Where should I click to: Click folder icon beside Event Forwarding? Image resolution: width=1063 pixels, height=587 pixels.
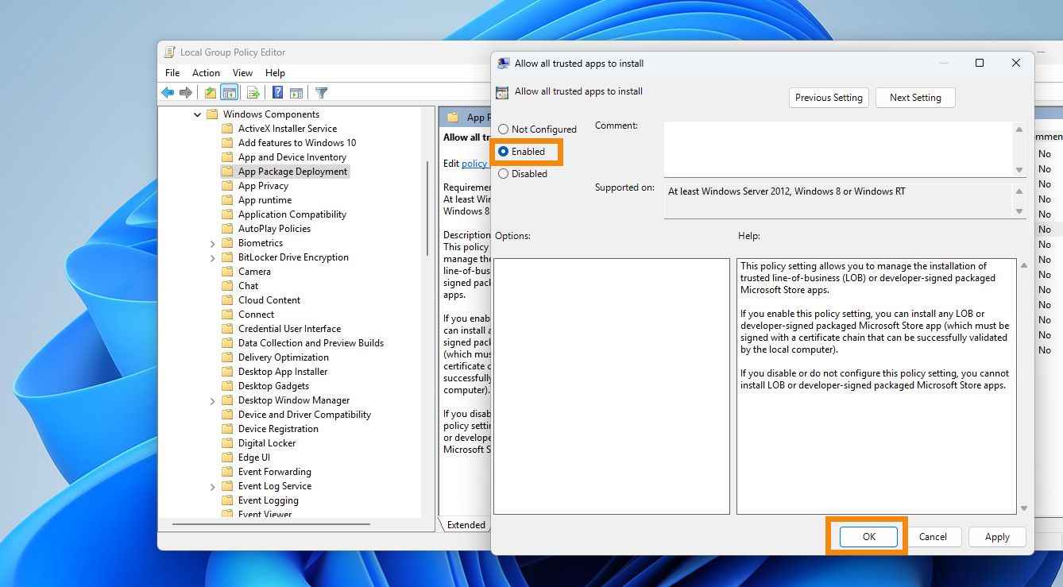coord(227,472)
